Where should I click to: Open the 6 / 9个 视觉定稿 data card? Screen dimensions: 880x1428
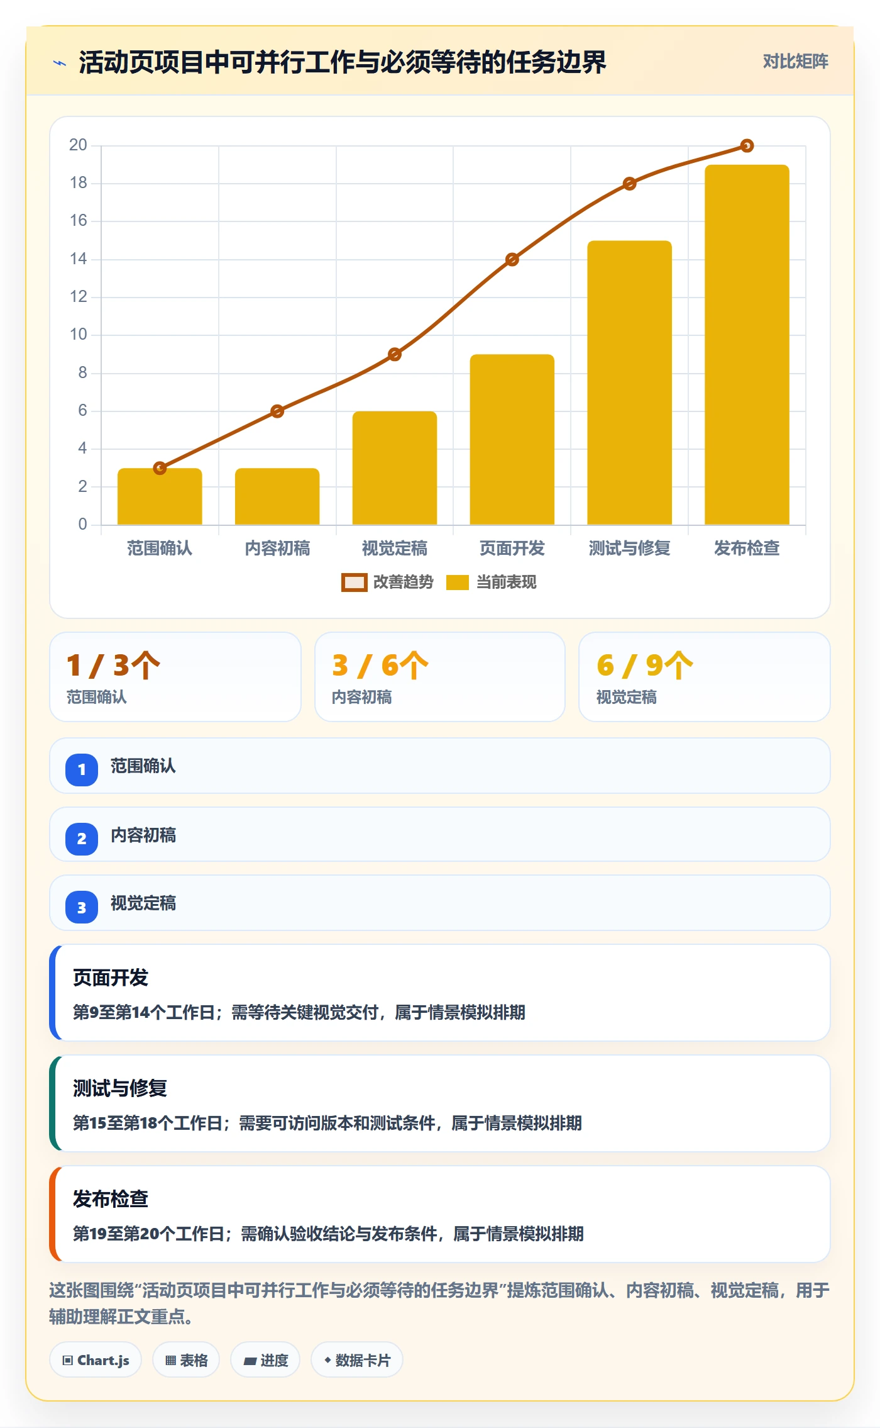(x=705, y=677)
